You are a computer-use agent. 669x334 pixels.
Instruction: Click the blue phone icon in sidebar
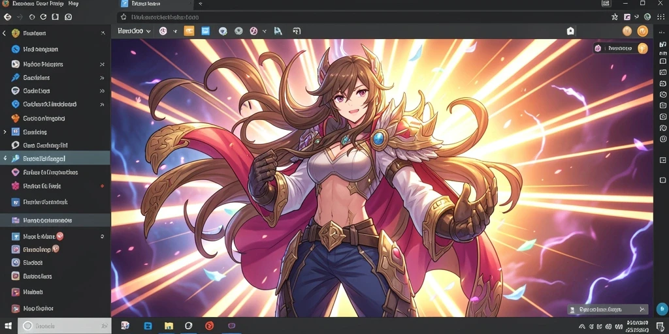[16, 49]
